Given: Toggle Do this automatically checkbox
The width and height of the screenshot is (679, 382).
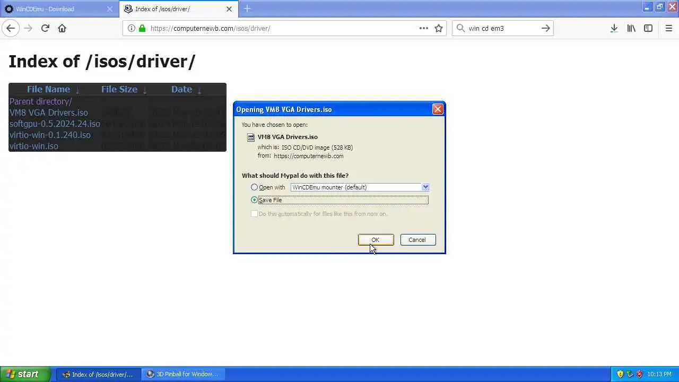Looking at the screenshot, I should click(x=254, y=214).
